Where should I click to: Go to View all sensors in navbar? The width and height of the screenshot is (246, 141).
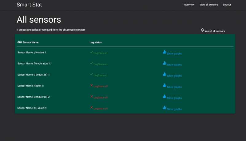(208, 5)
